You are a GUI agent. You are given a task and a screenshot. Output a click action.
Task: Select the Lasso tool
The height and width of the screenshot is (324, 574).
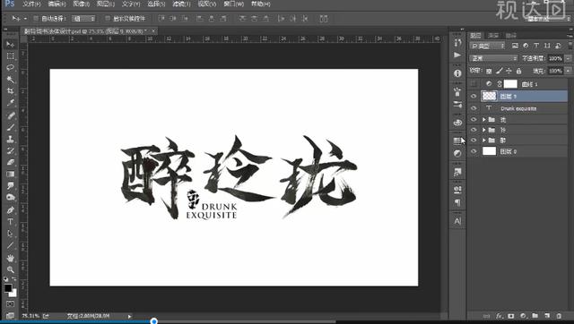click(x=10, y=68)
